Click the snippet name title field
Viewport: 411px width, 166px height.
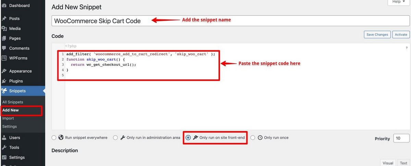pyautogui.click(x=231, y=21)
